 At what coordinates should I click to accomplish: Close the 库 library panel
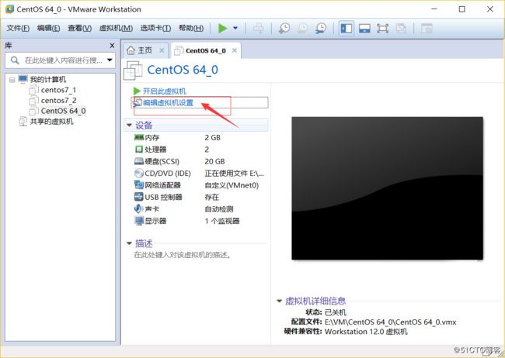(x=112, y=46)
